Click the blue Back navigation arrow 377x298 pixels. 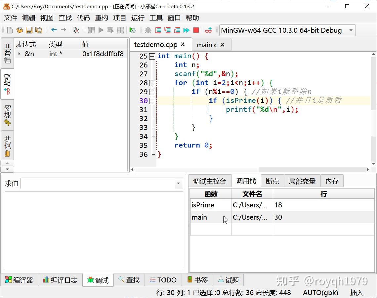pyautogui.click(x=54, y=30)
